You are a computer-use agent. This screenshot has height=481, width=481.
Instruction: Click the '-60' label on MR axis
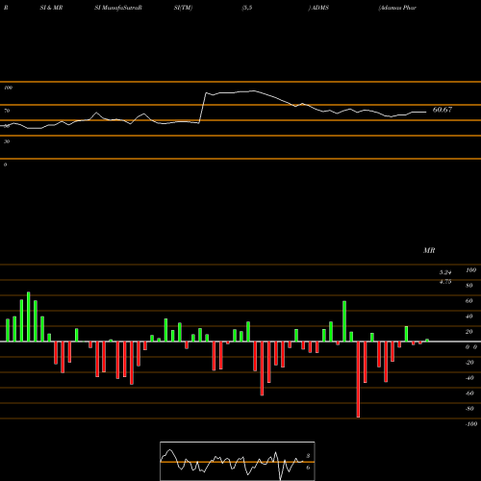tap(469, 393)
